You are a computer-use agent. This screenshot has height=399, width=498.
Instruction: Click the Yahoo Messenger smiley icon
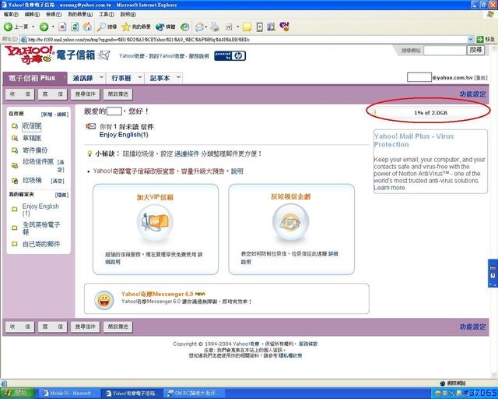(104, 300)
